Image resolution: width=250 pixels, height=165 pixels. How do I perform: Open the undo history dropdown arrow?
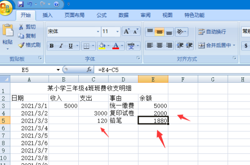tap(36, 4)
